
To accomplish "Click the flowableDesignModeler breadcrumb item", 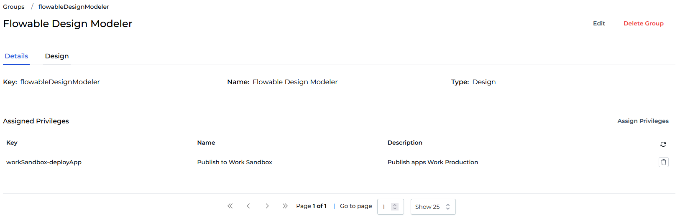I will click(74, 7).
